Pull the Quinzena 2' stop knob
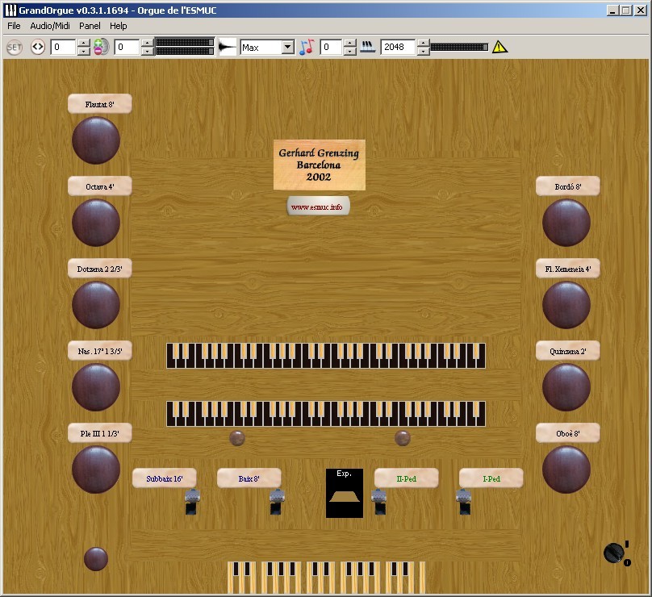This screenshot has width=652, height=597. tap(566, 387)
